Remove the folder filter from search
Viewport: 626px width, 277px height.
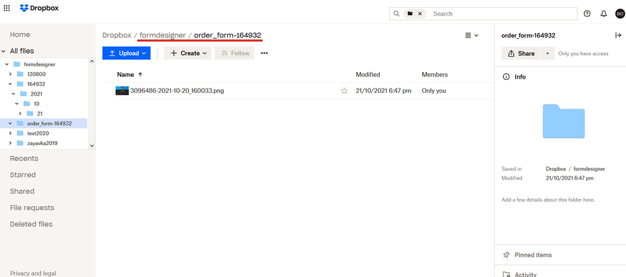[420, 14]
